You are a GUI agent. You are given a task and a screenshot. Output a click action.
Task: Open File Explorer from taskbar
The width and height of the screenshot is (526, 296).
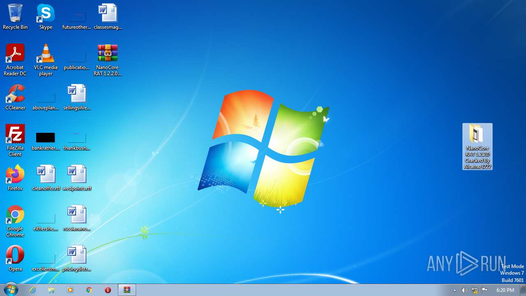[51, 290]
